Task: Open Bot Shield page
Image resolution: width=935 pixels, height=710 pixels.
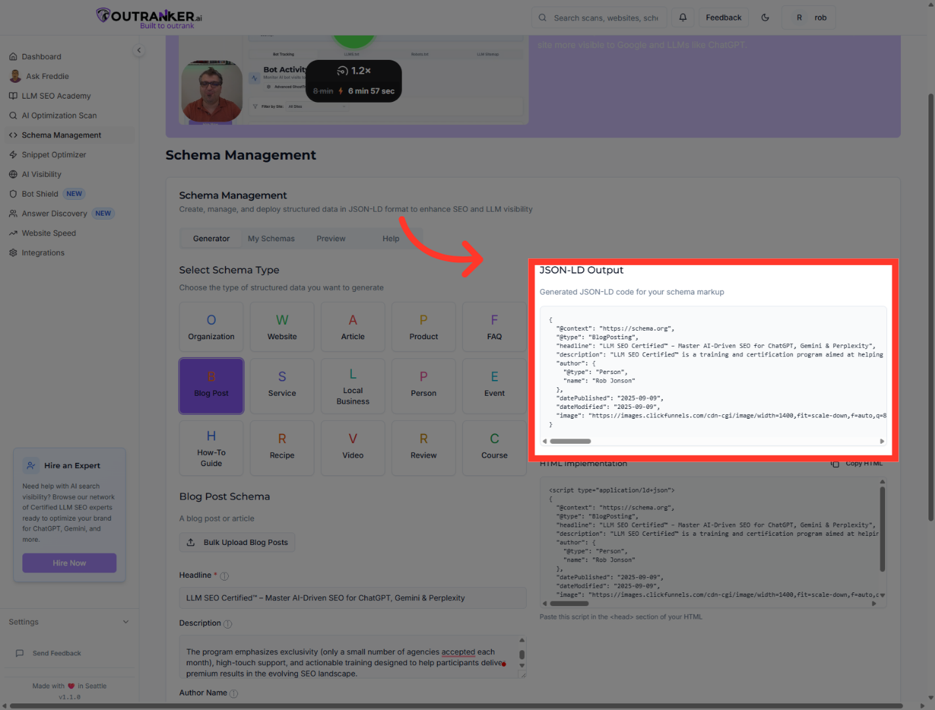Action: pyautogui.click(x=40, y=194)
